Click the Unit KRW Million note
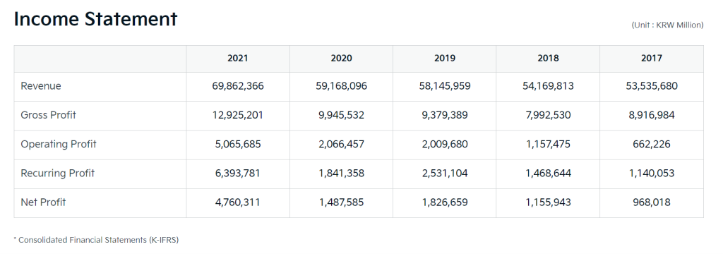This screenshot has width=723, height=254. coord(667,25)
